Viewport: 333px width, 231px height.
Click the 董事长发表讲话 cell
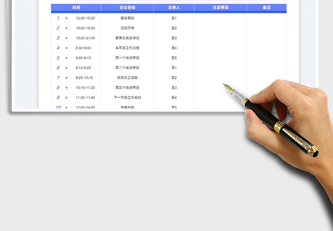pyautogui.click(x=127, y=38)
